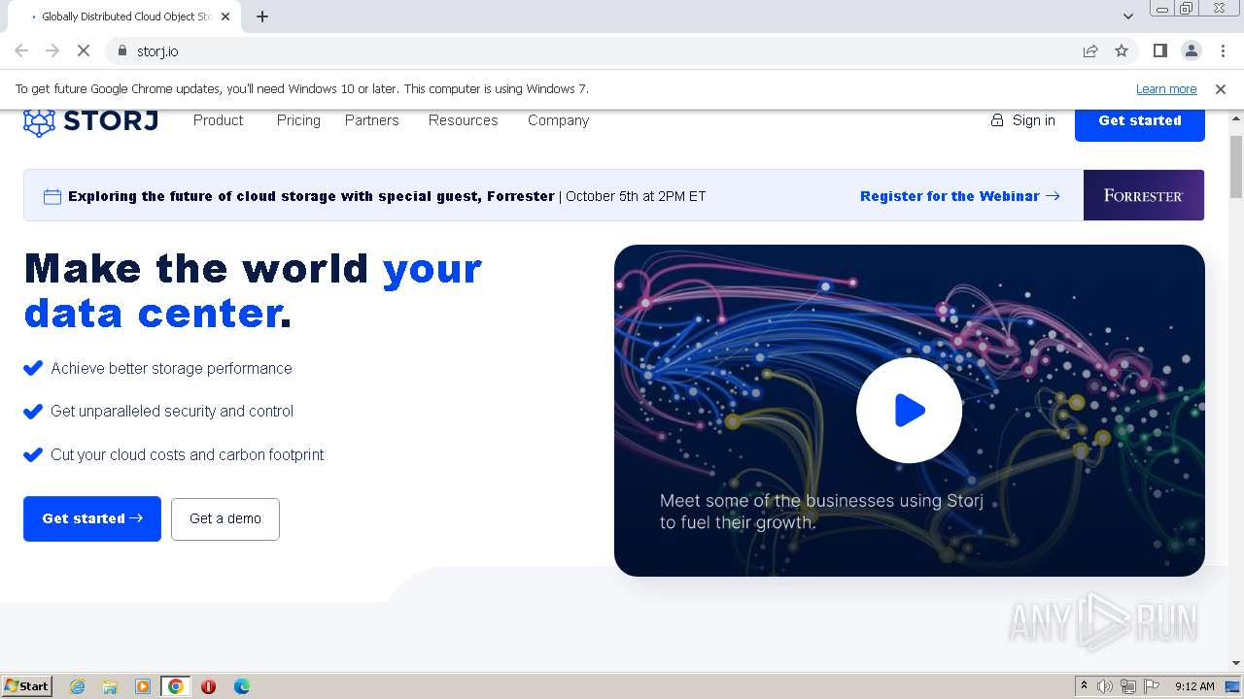The image size is (1244, 699).
Task: Click the Storj logo in header
Action: pos(90,121)
